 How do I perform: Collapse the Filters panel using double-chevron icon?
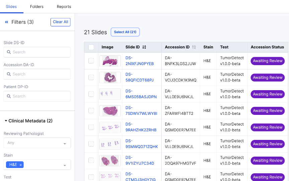pyautogui.click(x=6, y=22)
